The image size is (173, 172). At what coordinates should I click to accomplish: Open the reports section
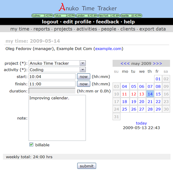(42, 29)
